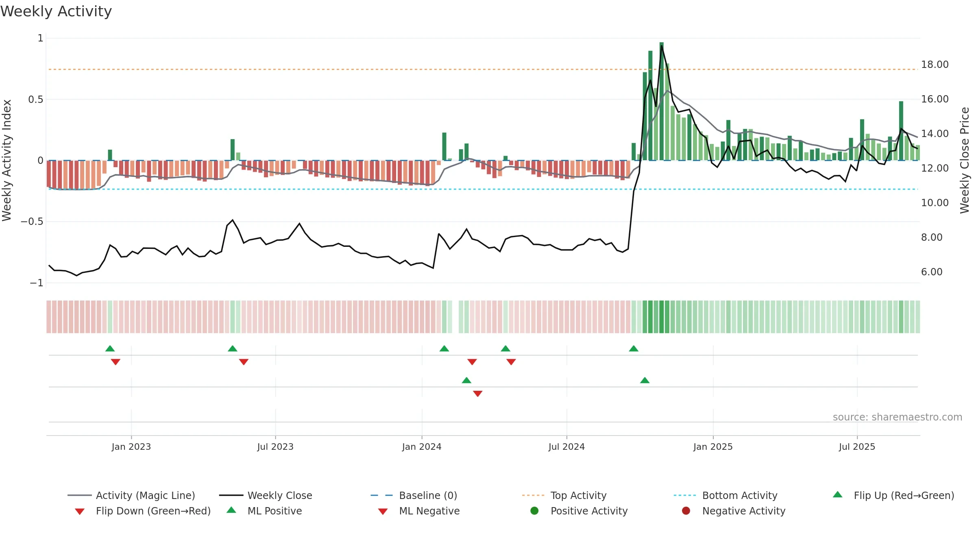Click the "14.00" price axis label

(935, 134)
